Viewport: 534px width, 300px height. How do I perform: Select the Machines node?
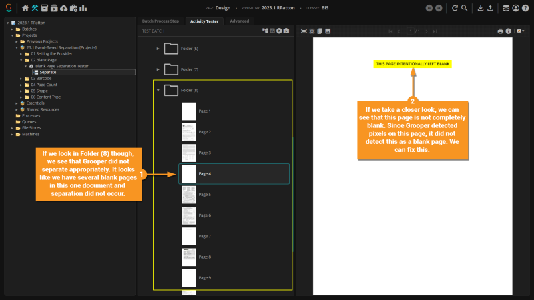coord(31,135)
